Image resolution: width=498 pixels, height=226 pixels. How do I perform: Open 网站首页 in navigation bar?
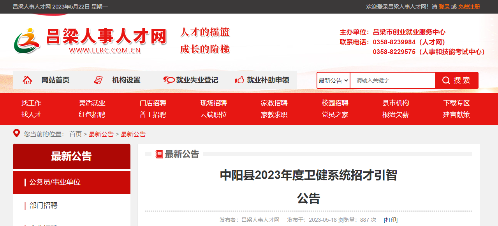click(x=55, y=80)
